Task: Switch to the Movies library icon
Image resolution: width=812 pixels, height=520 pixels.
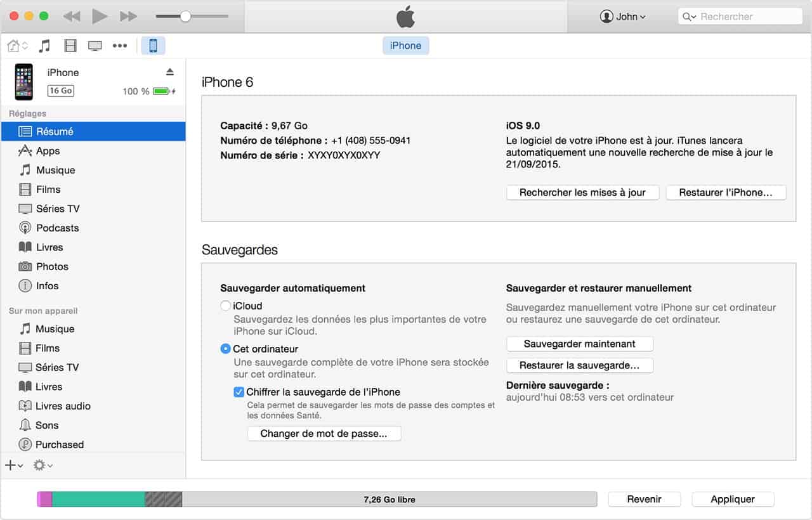Action: (70, 46)
